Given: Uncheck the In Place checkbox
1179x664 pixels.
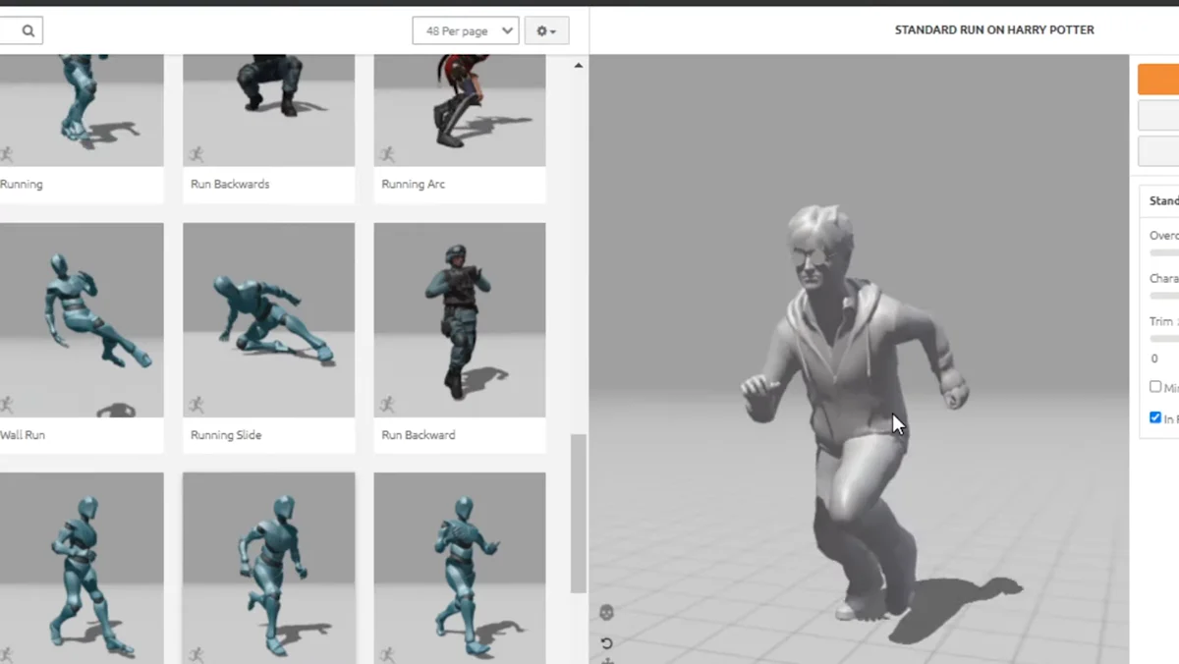Looking at the screenshot, I should point(1155,417).
